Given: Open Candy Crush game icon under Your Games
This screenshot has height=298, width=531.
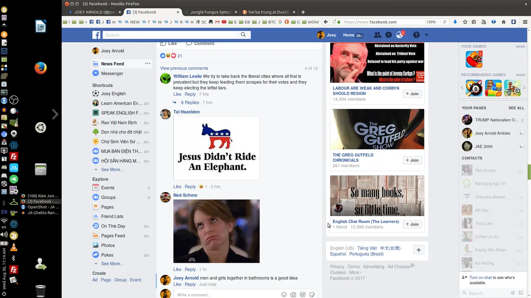Looking at the screenshot, I should pos(474,59).
